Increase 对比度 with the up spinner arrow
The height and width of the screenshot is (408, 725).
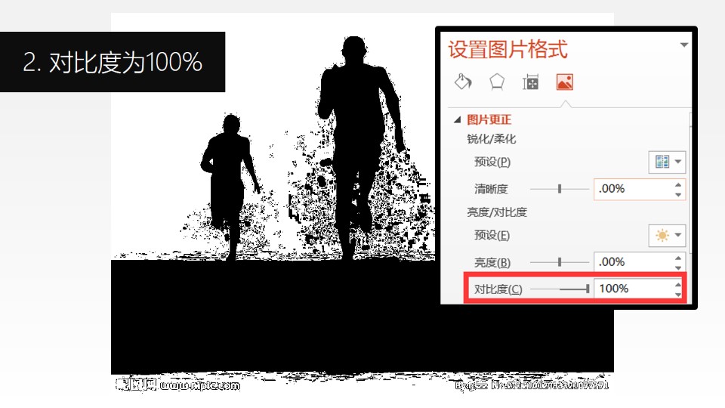click(x=678, y=284)
